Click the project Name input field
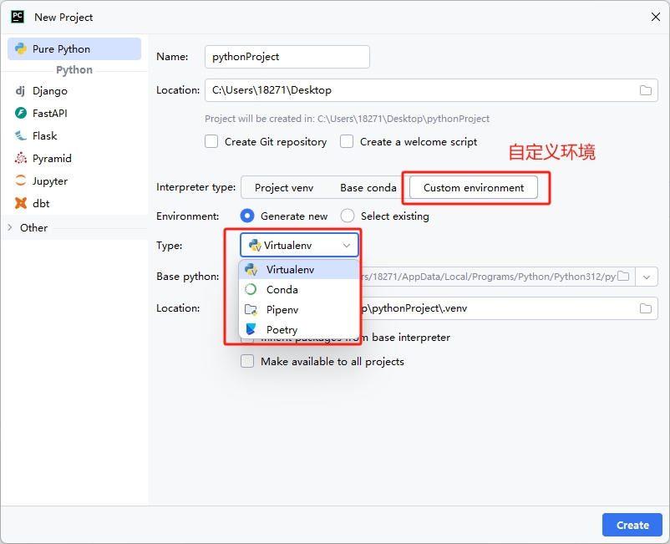 287,57
